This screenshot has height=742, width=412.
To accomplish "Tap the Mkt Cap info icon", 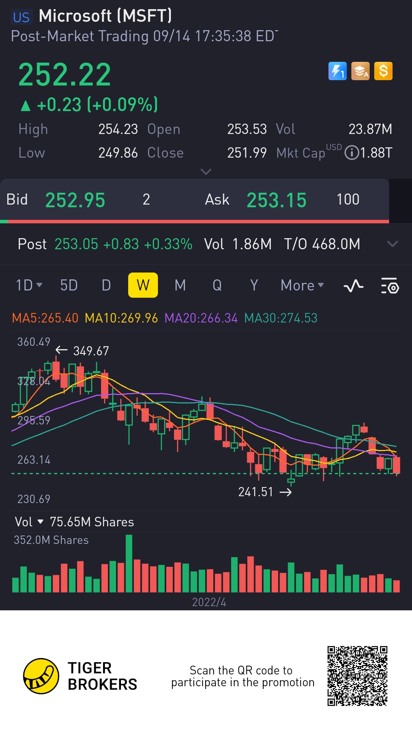I will coord(351,153).
